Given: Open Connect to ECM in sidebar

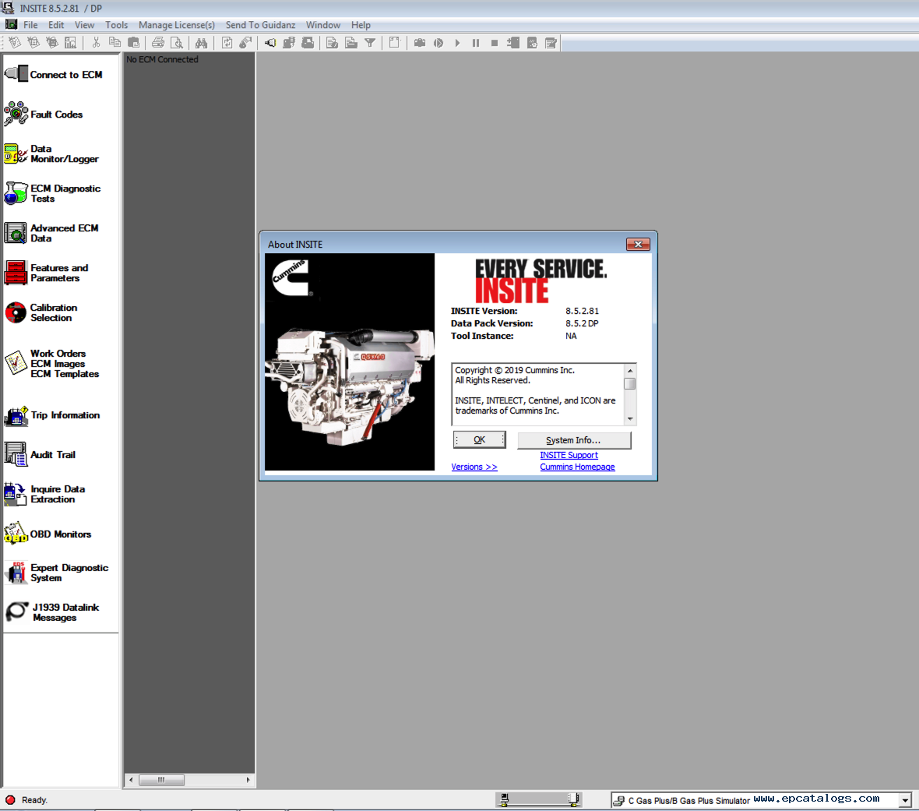Looking at the screenshot, I should coord(54,75).
